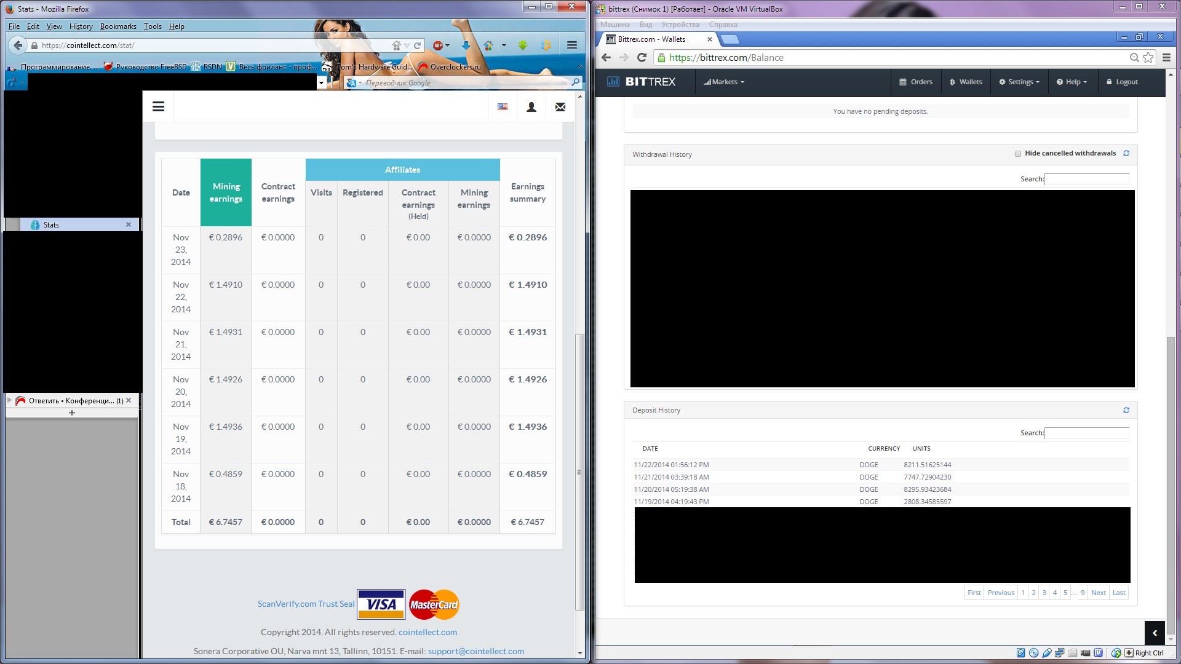The height and width of the screenshot is (664, 1181).
Task: Reload the Bittrex page in Chrome
Action: click(642, 57)
